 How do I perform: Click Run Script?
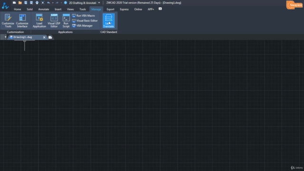tap(66, 20)
